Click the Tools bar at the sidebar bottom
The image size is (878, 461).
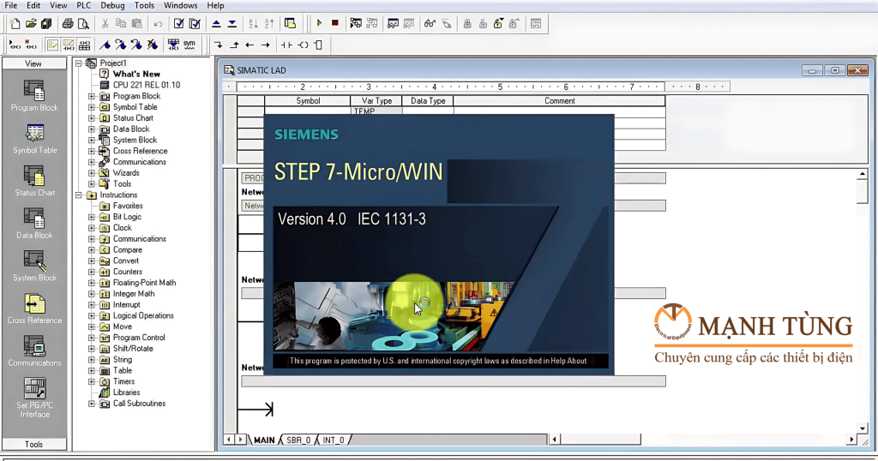coord(34,444)
